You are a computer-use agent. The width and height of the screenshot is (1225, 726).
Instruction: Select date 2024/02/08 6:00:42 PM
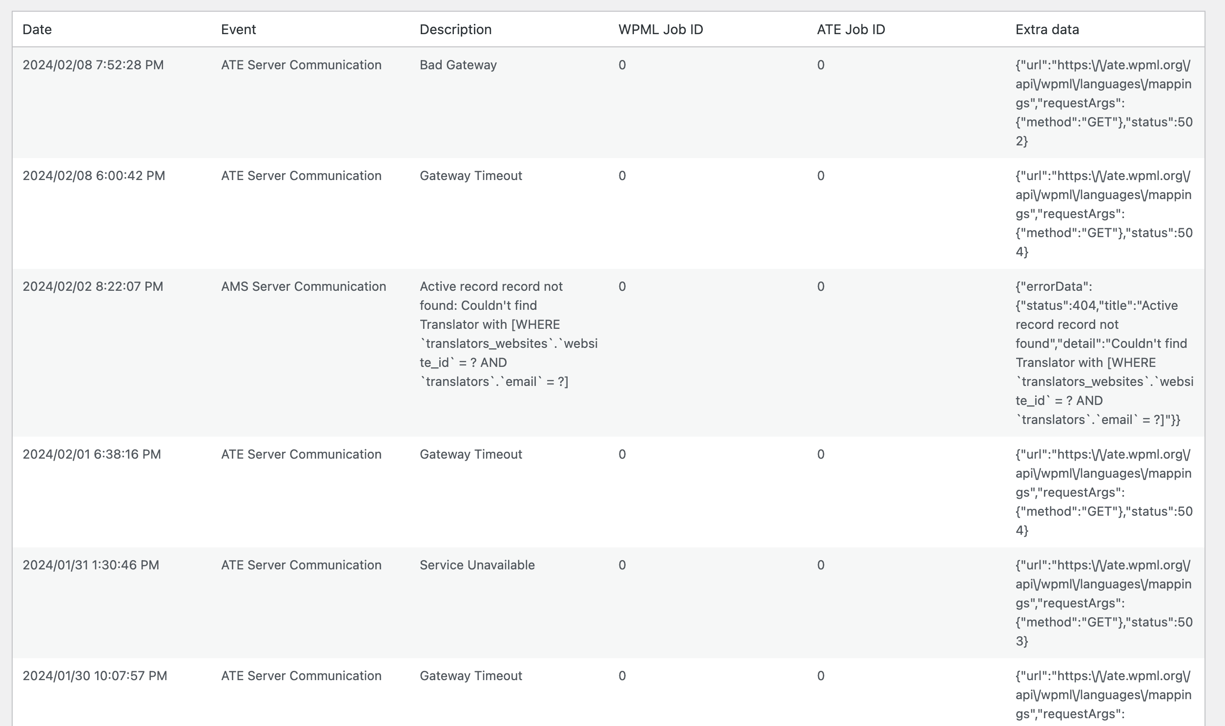(94, 176)
